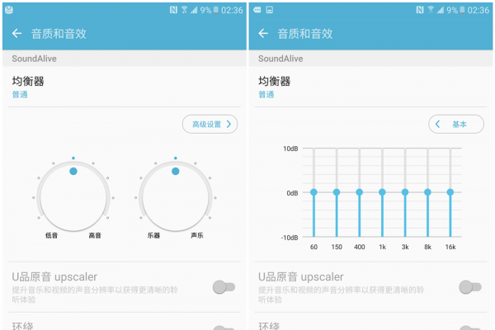Tap back arrow on the frequency-slider equalizer screen
The image size is (495, 330).
[x=263, y=34]
